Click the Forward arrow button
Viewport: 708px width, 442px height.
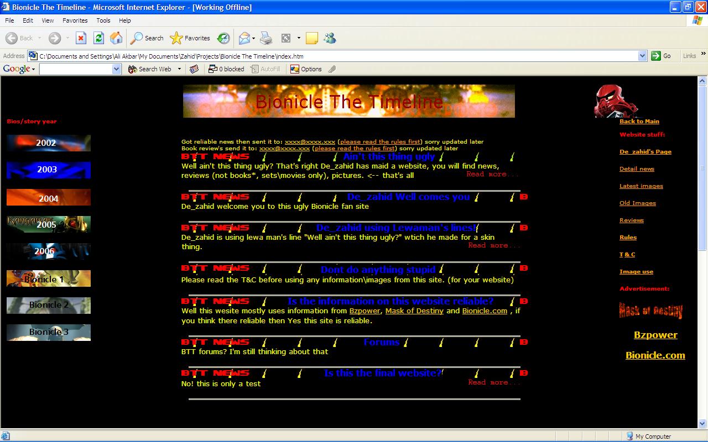click(54, 38)
